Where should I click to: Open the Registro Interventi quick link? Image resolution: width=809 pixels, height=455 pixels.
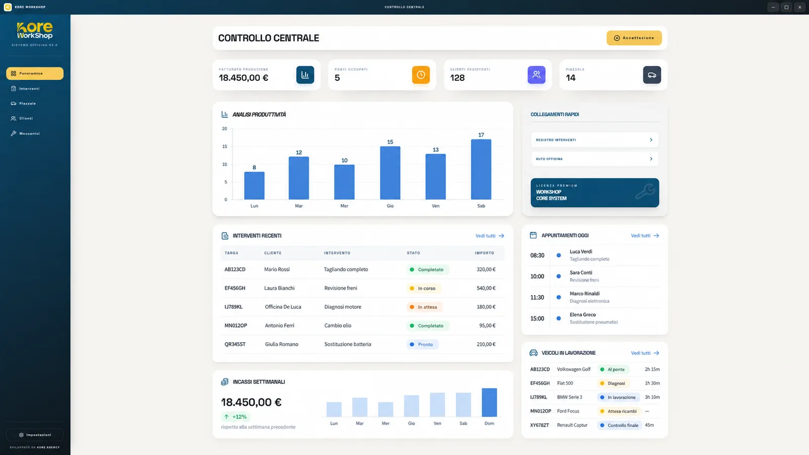595,140
